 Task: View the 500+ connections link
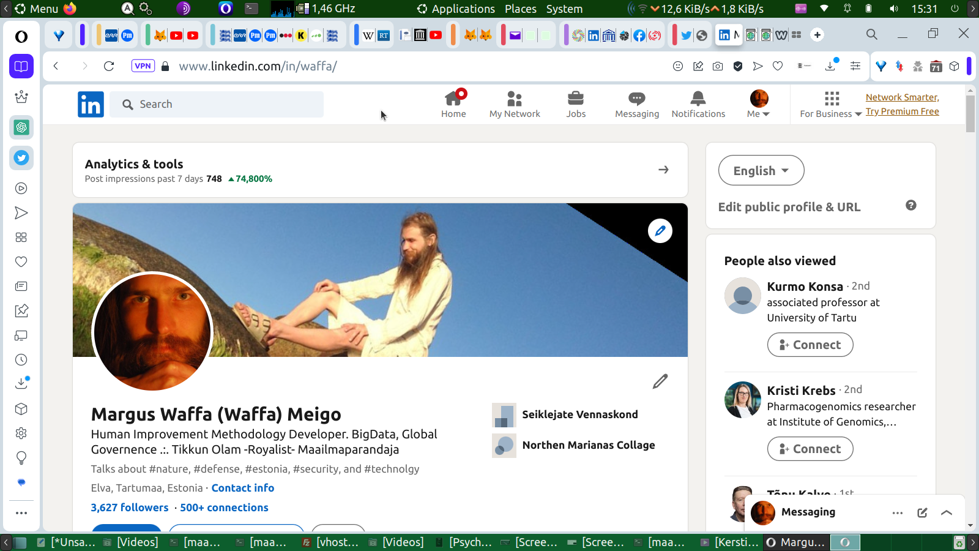point(224,508)
